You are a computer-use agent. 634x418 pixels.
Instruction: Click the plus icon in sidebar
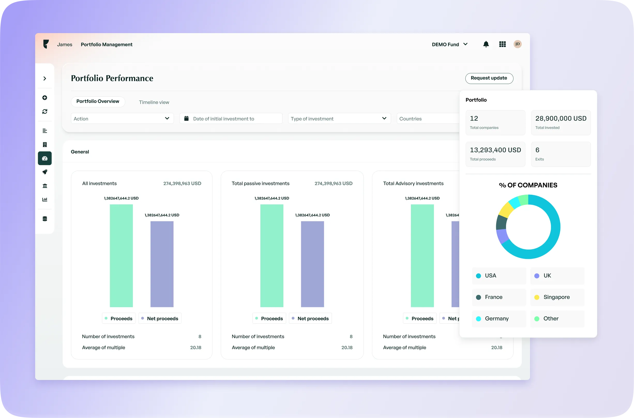click(x=45, y=98)
